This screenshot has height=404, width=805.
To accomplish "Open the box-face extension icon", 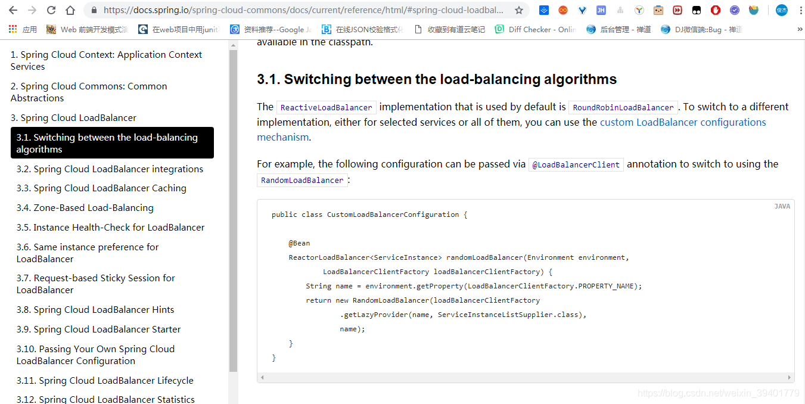I will tap(658, 10).
